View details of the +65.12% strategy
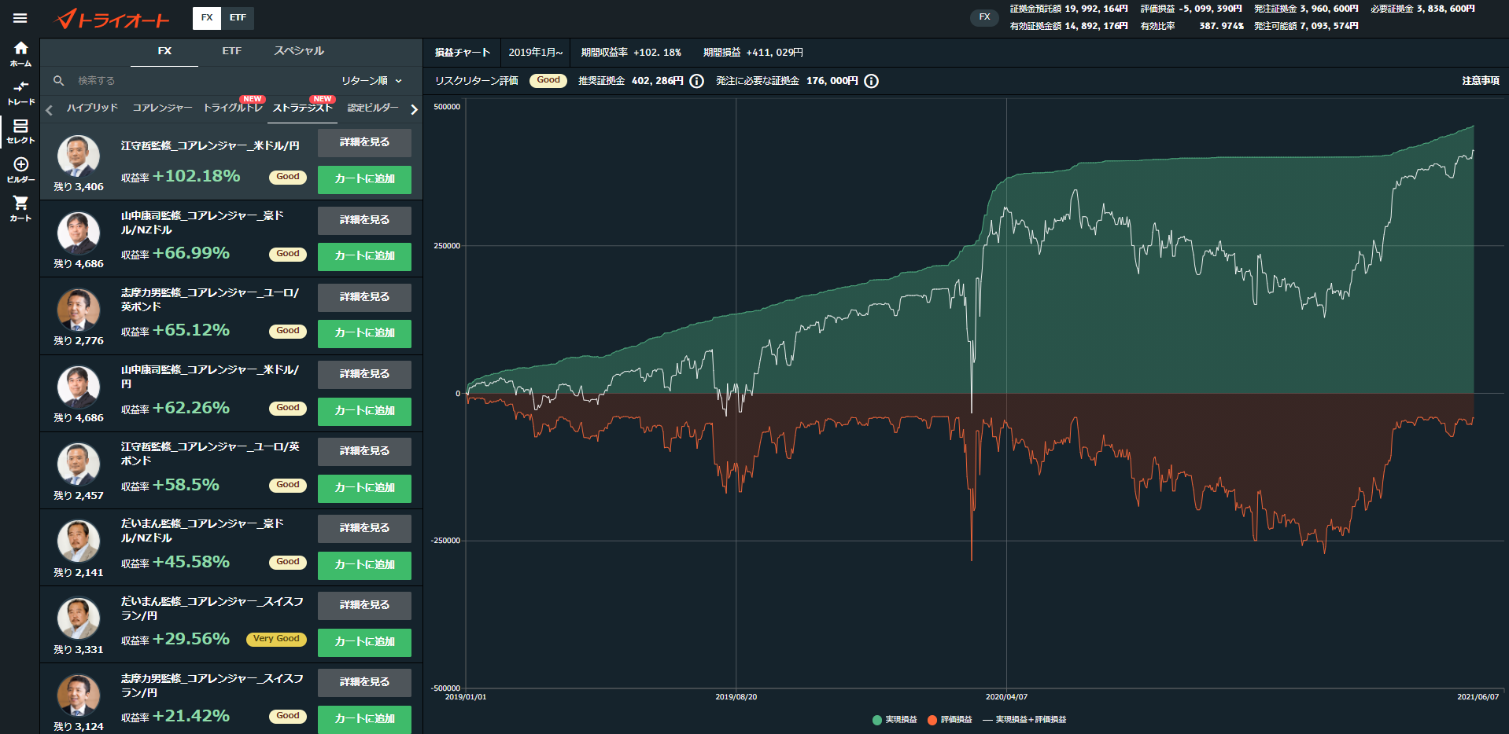Screen dimensions: 1509x734 click(364, 297)
